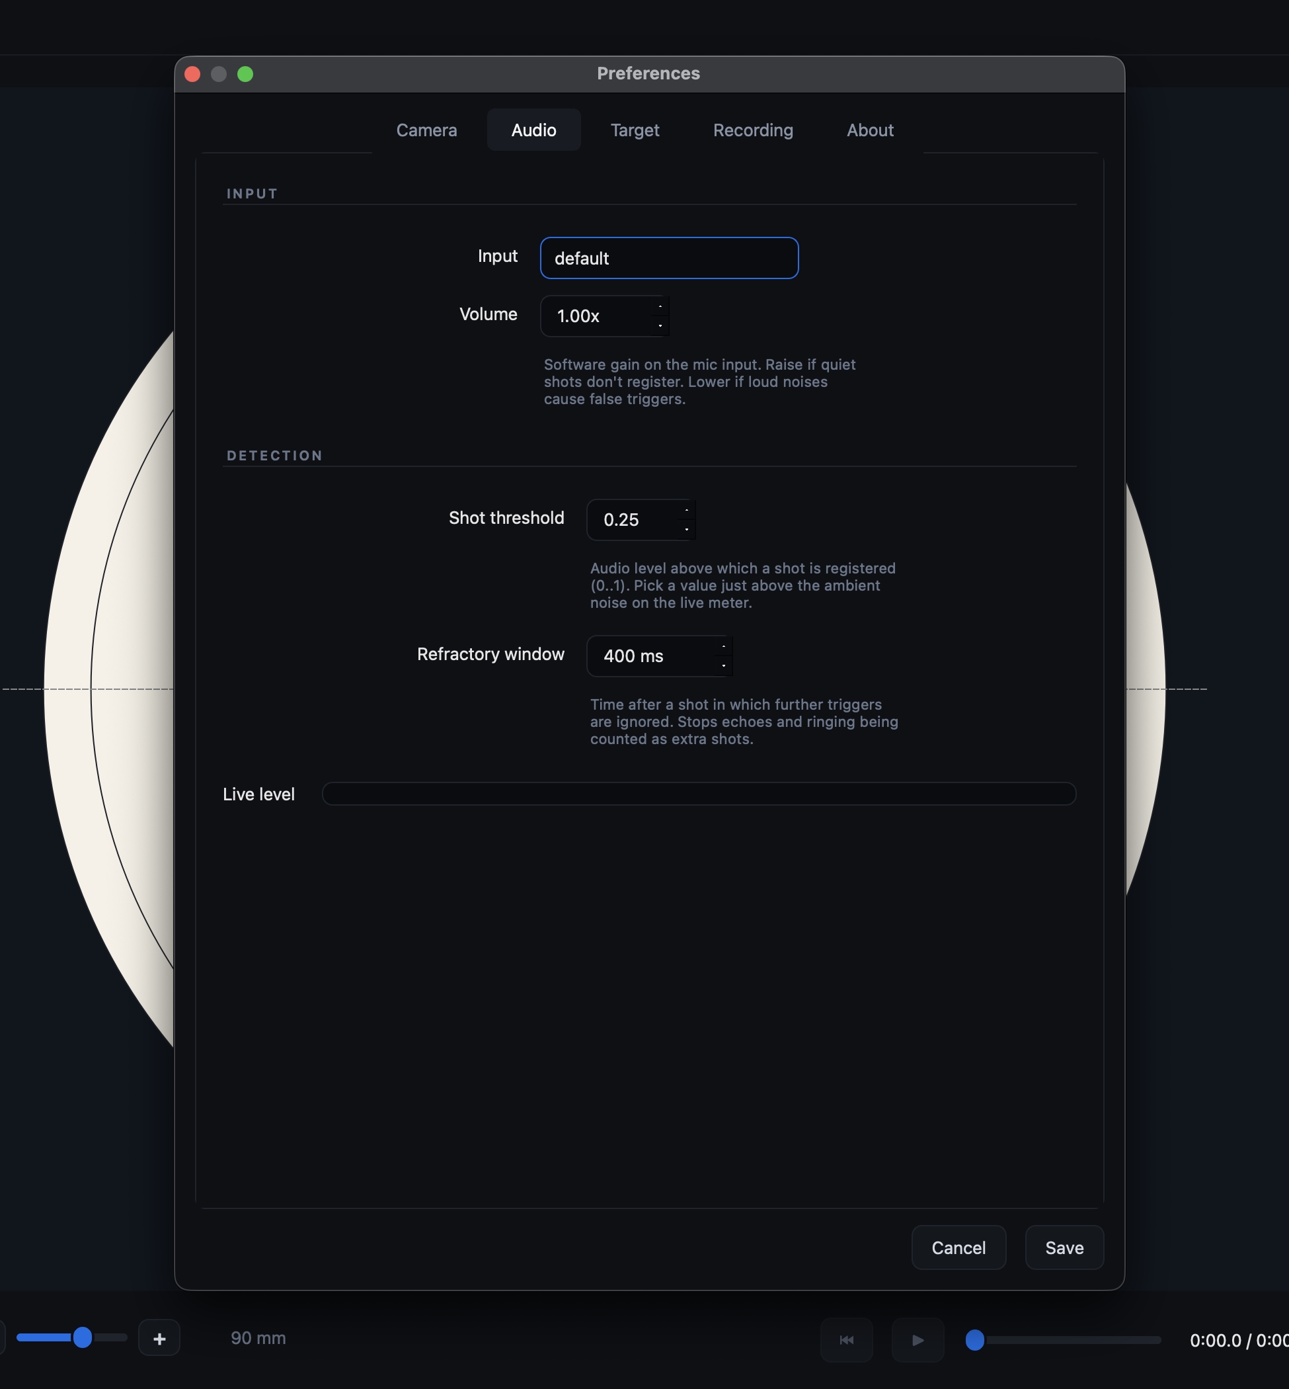The image size is (1289, 1389).
Task: Click the 90 mm label in main window
Action: click(x=258, y=1338)
